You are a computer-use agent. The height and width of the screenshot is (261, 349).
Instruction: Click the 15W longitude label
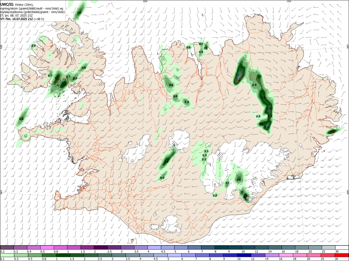pyautogui.click(x=289, y=1)
